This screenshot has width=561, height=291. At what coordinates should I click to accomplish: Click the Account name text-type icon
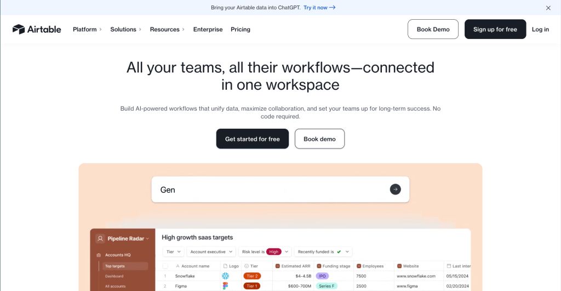pyautogui.click(x=178, y=266)
